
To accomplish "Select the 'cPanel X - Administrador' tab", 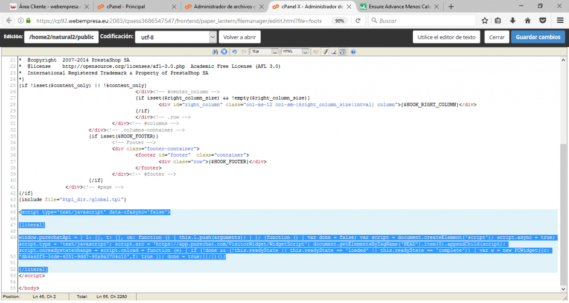I will pyautogui.click(x=312, y=7).
